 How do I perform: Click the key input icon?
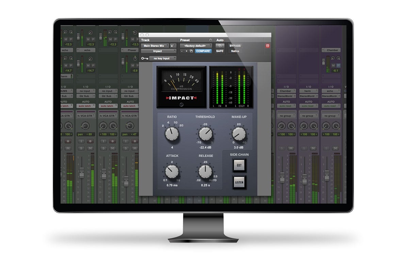point(144,58)
